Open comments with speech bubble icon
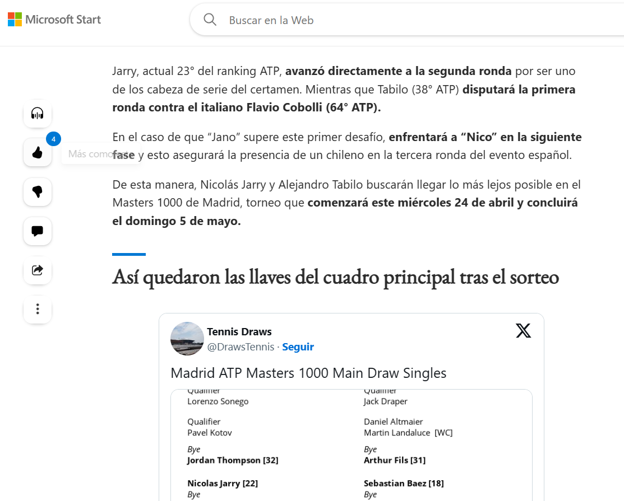The height and width of the screenshot is (501, 624). 38,231
